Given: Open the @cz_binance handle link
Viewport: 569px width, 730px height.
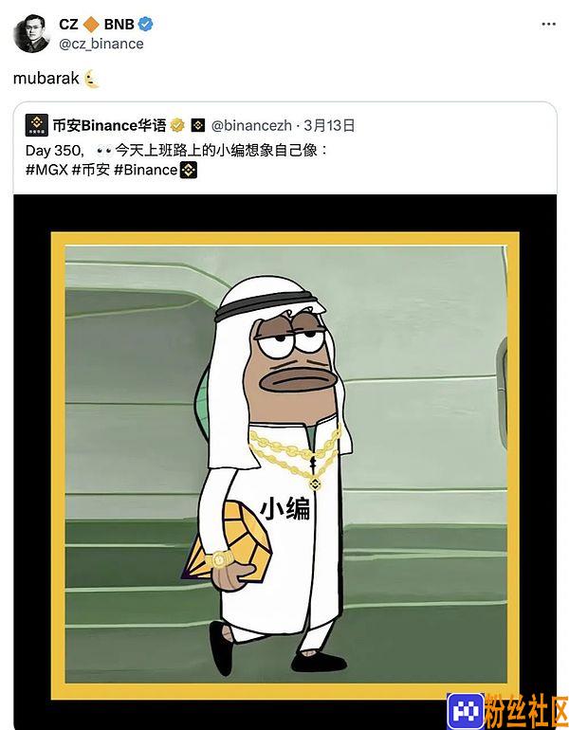Looking at the screenshot, I should (x=101, y=44).
